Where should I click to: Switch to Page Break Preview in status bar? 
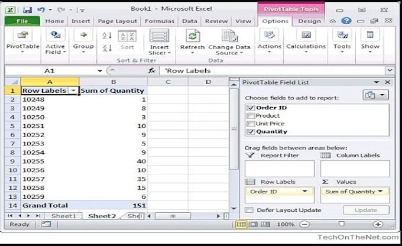coord(265,225)
